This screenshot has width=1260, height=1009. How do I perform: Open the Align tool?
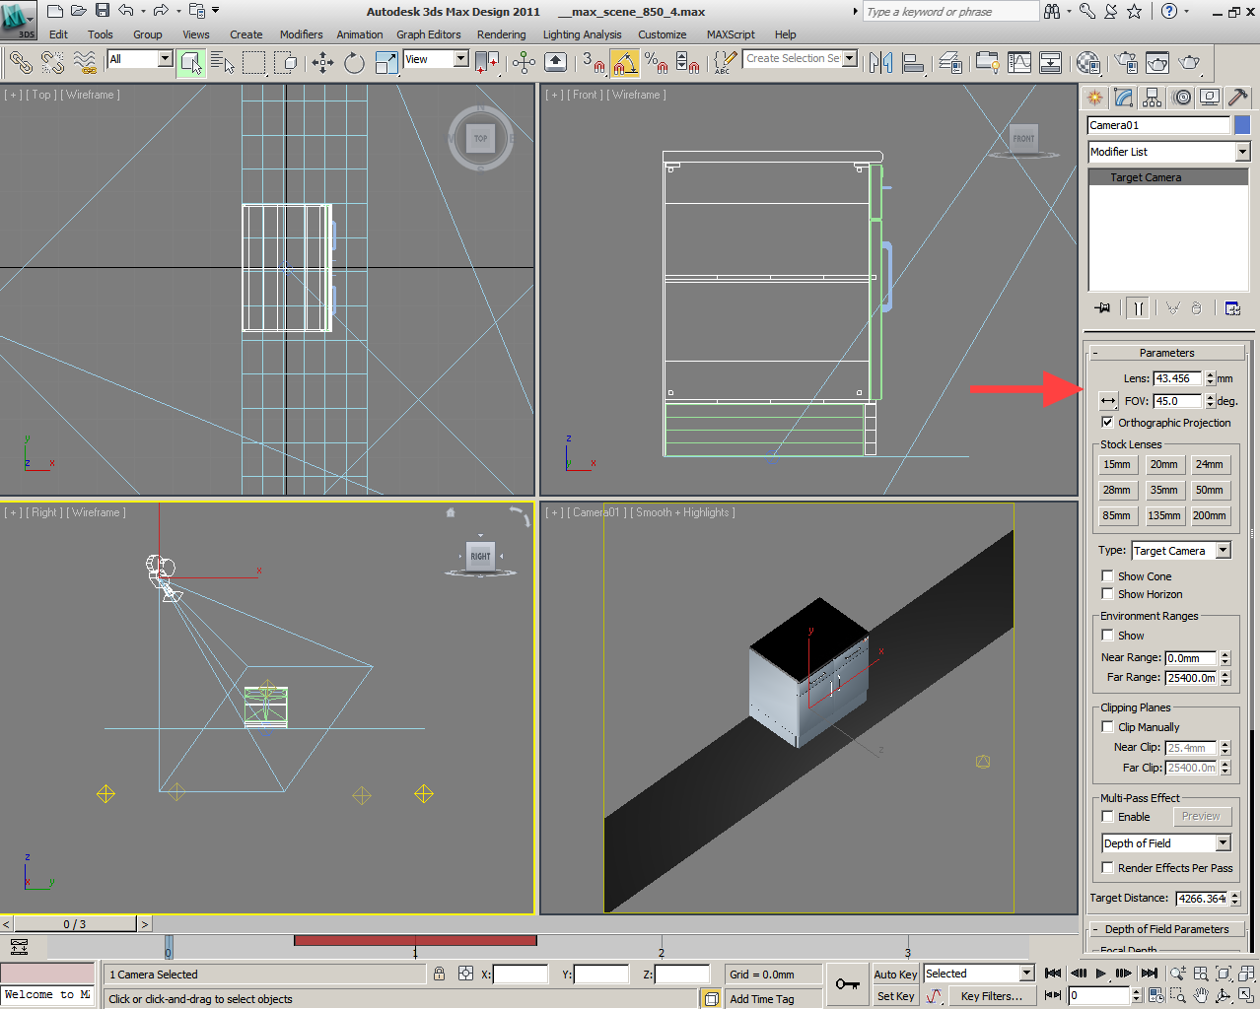pos(913,63)
